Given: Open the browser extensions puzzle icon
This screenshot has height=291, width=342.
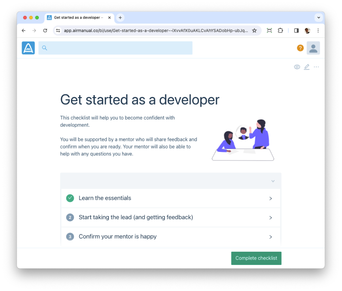Looking at the screenshot, I should 280,31.
